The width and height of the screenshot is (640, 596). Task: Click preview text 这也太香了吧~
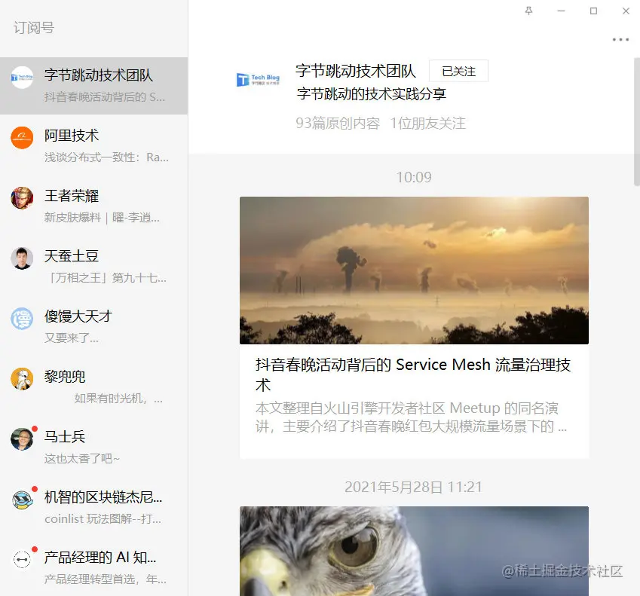pos(81,459)
